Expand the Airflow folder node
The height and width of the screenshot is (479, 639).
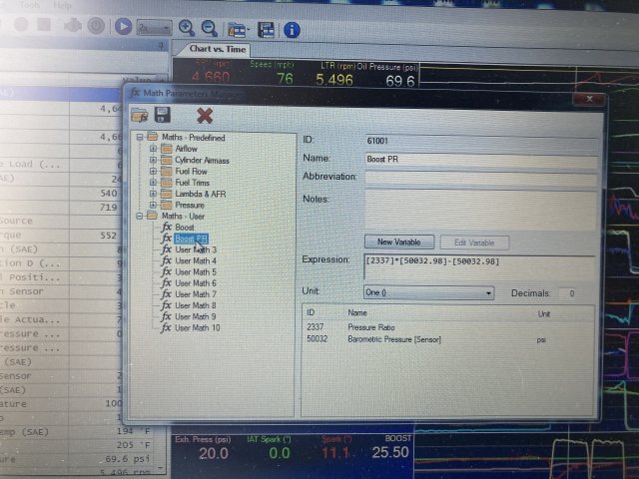[153, 149]
